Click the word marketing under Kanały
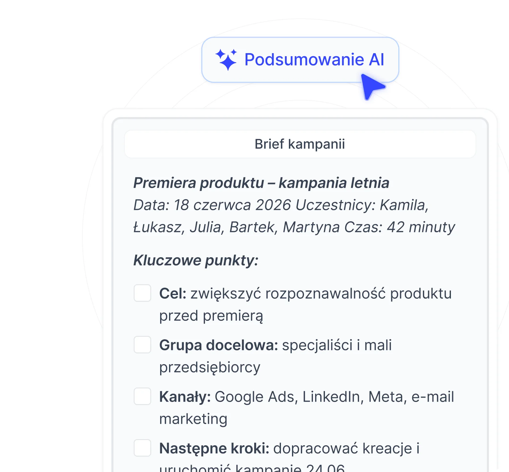Screen dimensions: 509x472 click(x=193, y=419)
